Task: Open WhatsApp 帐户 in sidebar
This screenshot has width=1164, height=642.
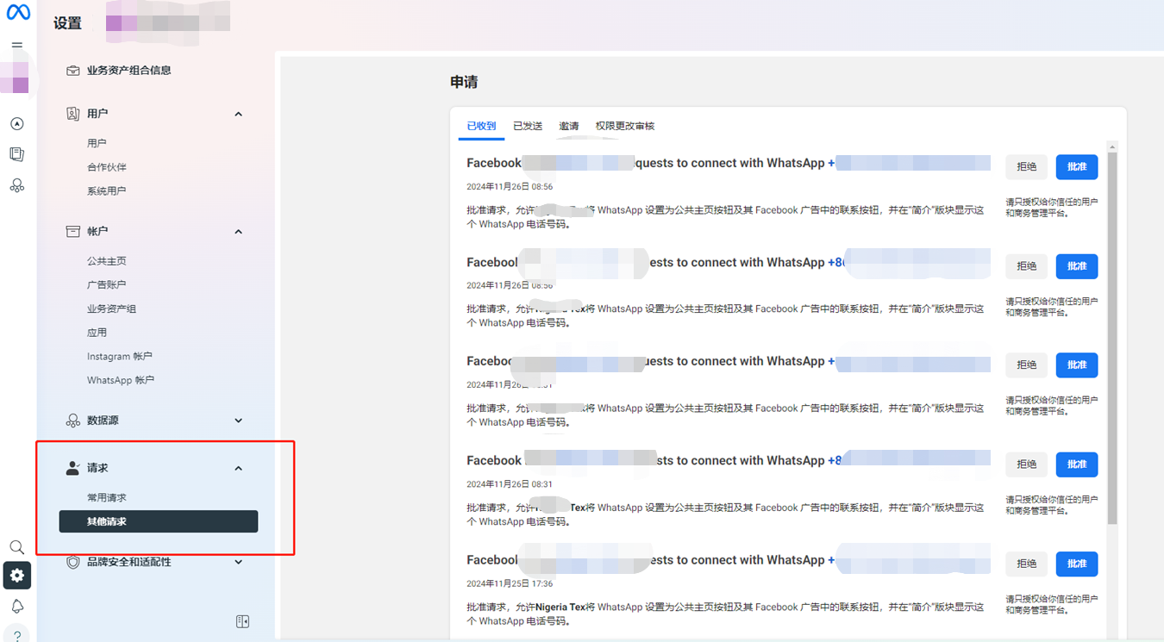Action: [x=121, y=380]
